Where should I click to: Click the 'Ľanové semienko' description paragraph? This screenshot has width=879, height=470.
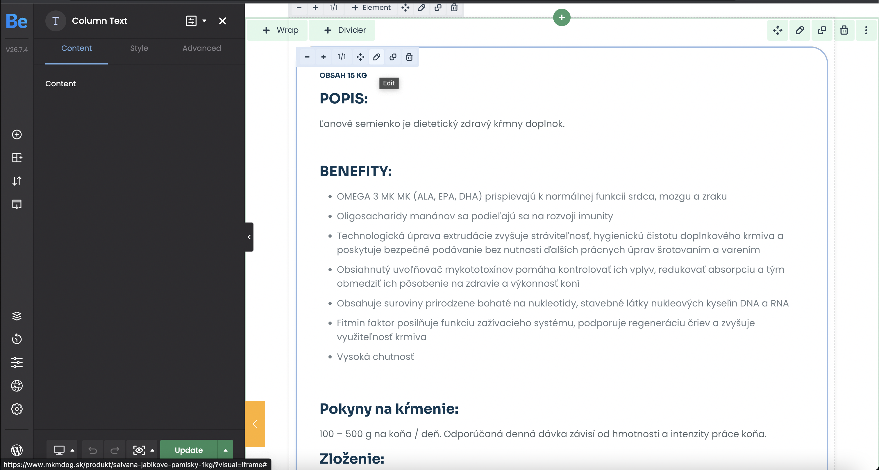coord(442,124)
